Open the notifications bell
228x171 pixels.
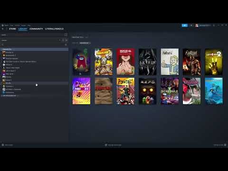(191, 25)
